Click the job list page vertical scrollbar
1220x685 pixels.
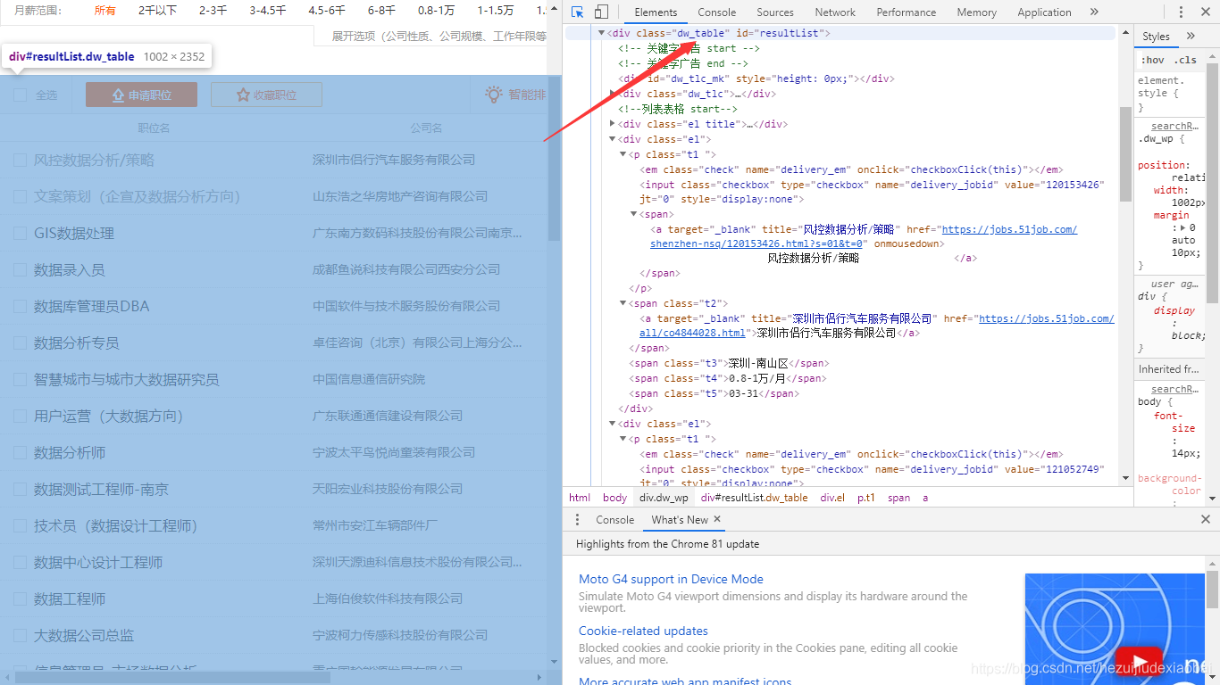click(555, 159)
